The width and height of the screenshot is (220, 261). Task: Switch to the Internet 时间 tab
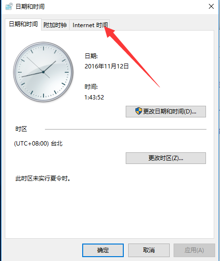(x=90, y=25)
